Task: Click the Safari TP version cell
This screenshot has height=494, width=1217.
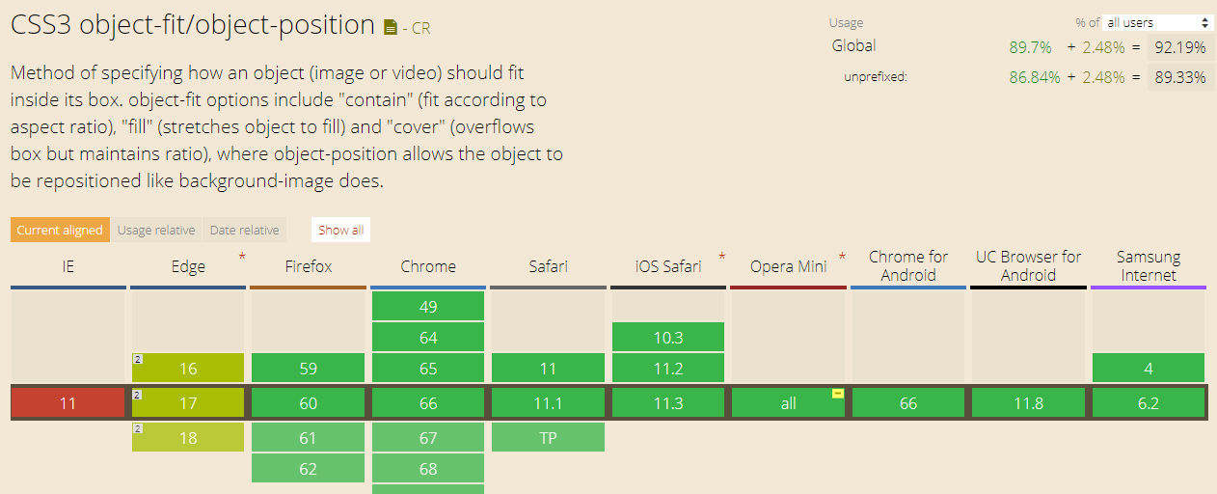Action: pos(548,438)
